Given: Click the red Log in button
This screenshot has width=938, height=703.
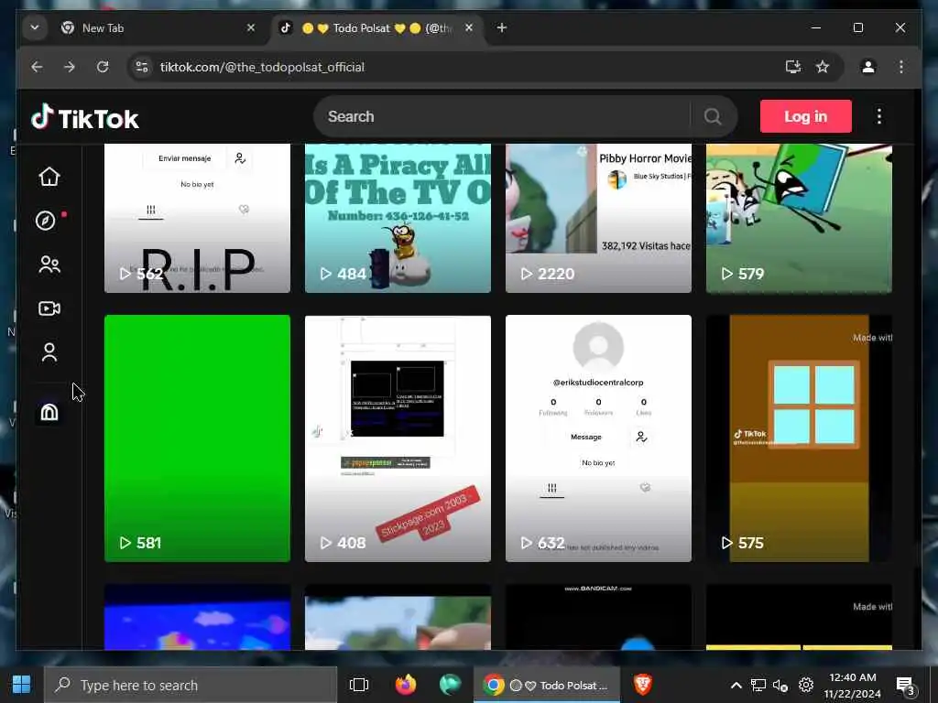Looking at the screenshot, I should click(805, 116).
